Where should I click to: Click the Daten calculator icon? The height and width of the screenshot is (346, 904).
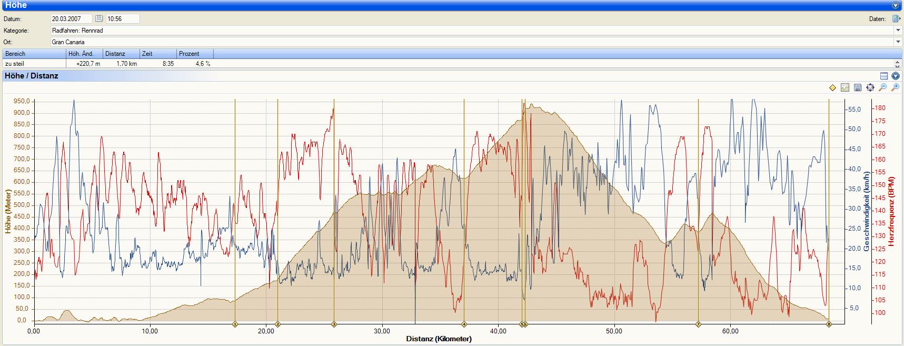[896, 18]
